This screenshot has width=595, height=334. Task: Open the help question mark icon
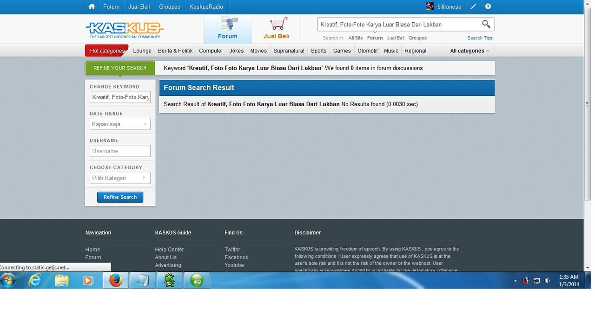[x=488, y=6]
